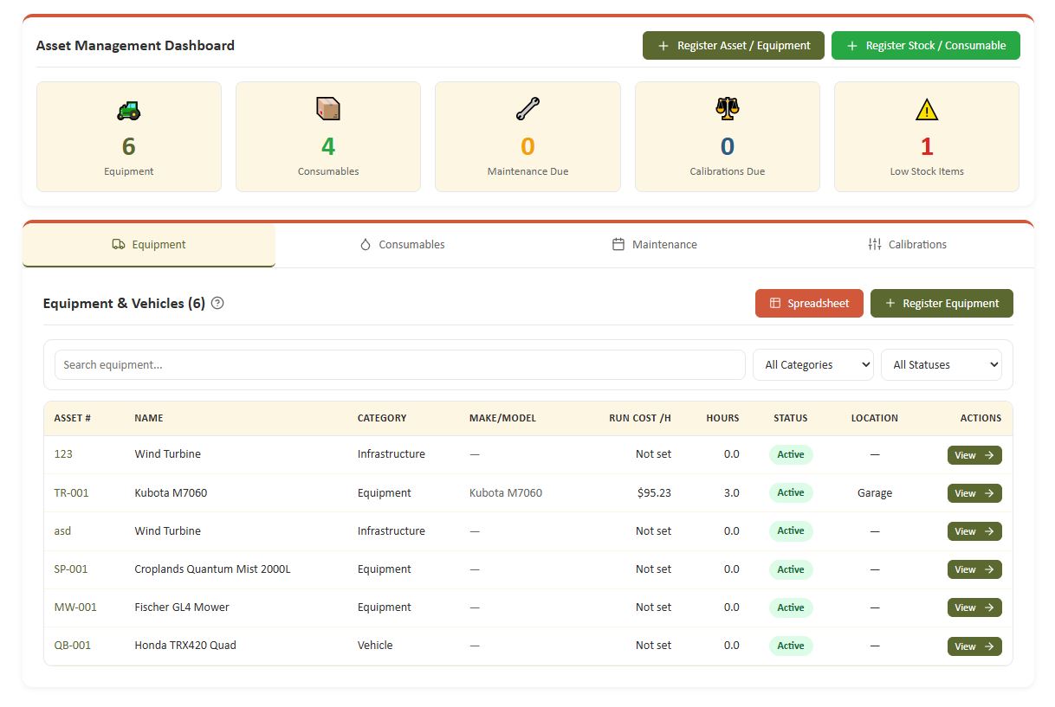
Task: Click Register Stock / Consumable button
Action: [926, 46]
